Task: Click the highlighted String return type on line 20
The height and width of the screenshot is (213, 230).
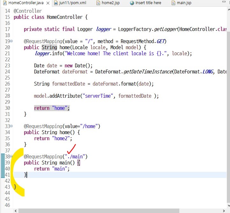Action: pos(49,47)
